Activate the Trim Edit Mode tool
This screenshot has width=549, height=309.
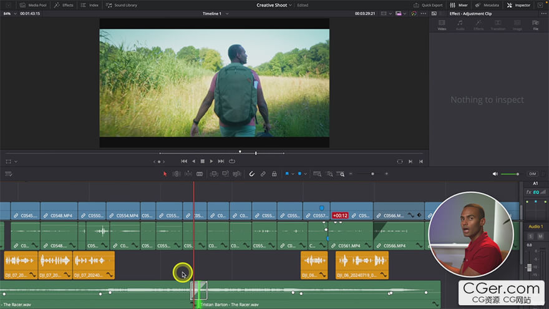[177, 174]
